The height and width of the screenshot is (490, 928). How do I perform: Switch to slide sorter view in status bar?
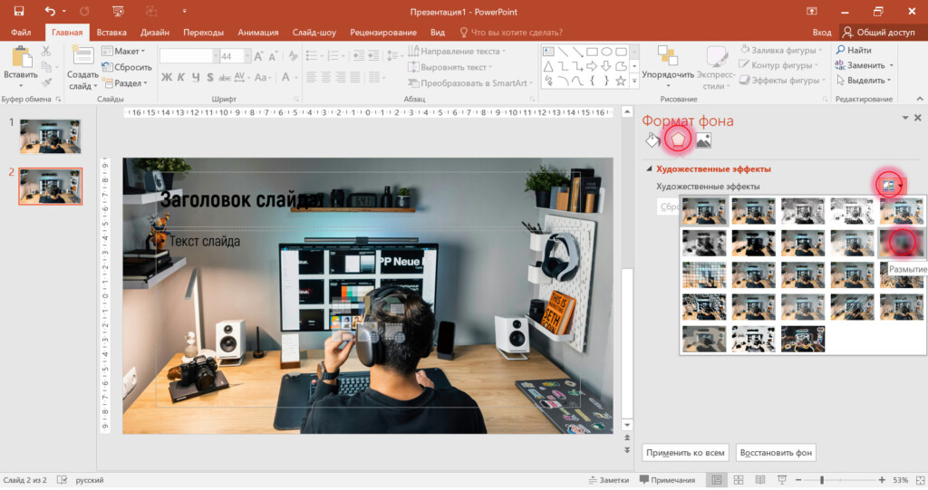pos(737,479)
